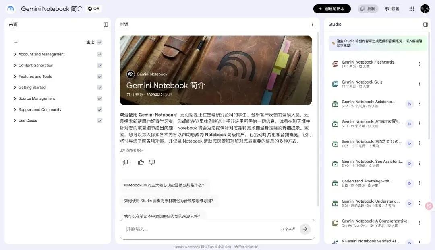Uncheck Support and Community source
The image size is (435, 250).
coord(100,110)
